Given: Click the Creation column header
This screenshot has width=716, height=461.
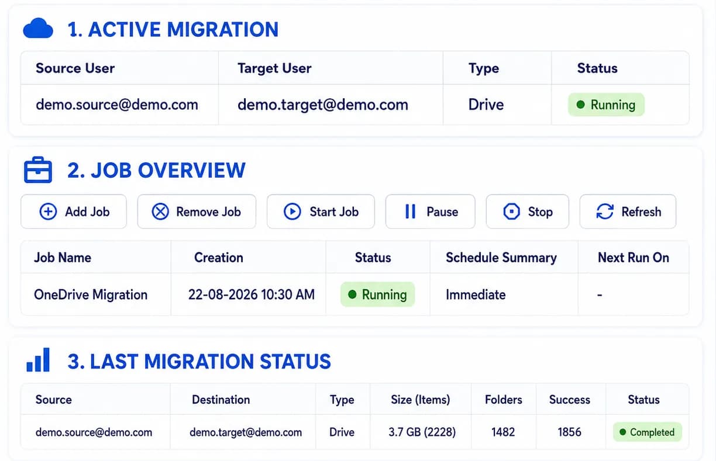Looking at the screenshot, I should [x=219, y=257].
